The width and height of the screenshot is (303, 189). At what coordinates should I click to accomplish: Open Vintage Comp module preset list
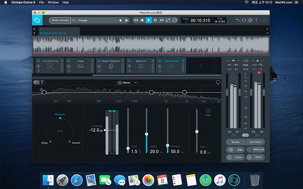click(160, 71)
